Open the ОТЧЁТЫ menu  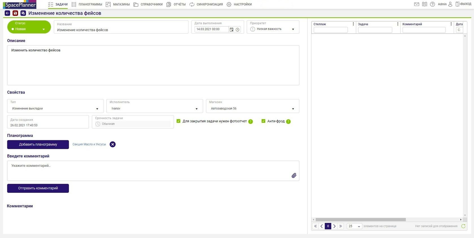coord(176,4)
